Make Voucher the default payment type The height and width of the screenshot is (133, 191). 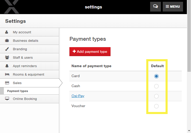[x=156, y=106]
